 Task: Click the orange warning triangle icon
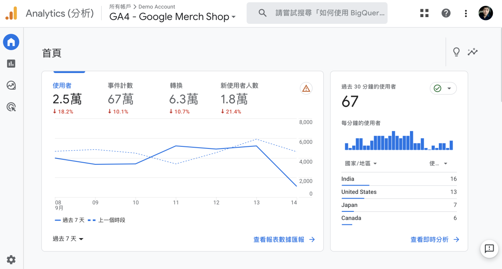306,88
